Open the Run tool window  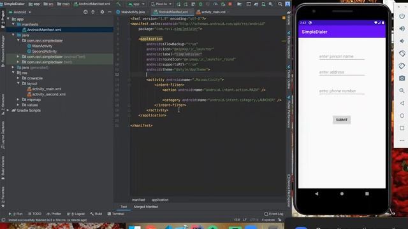pyautogui.click(x=15, y=214)
